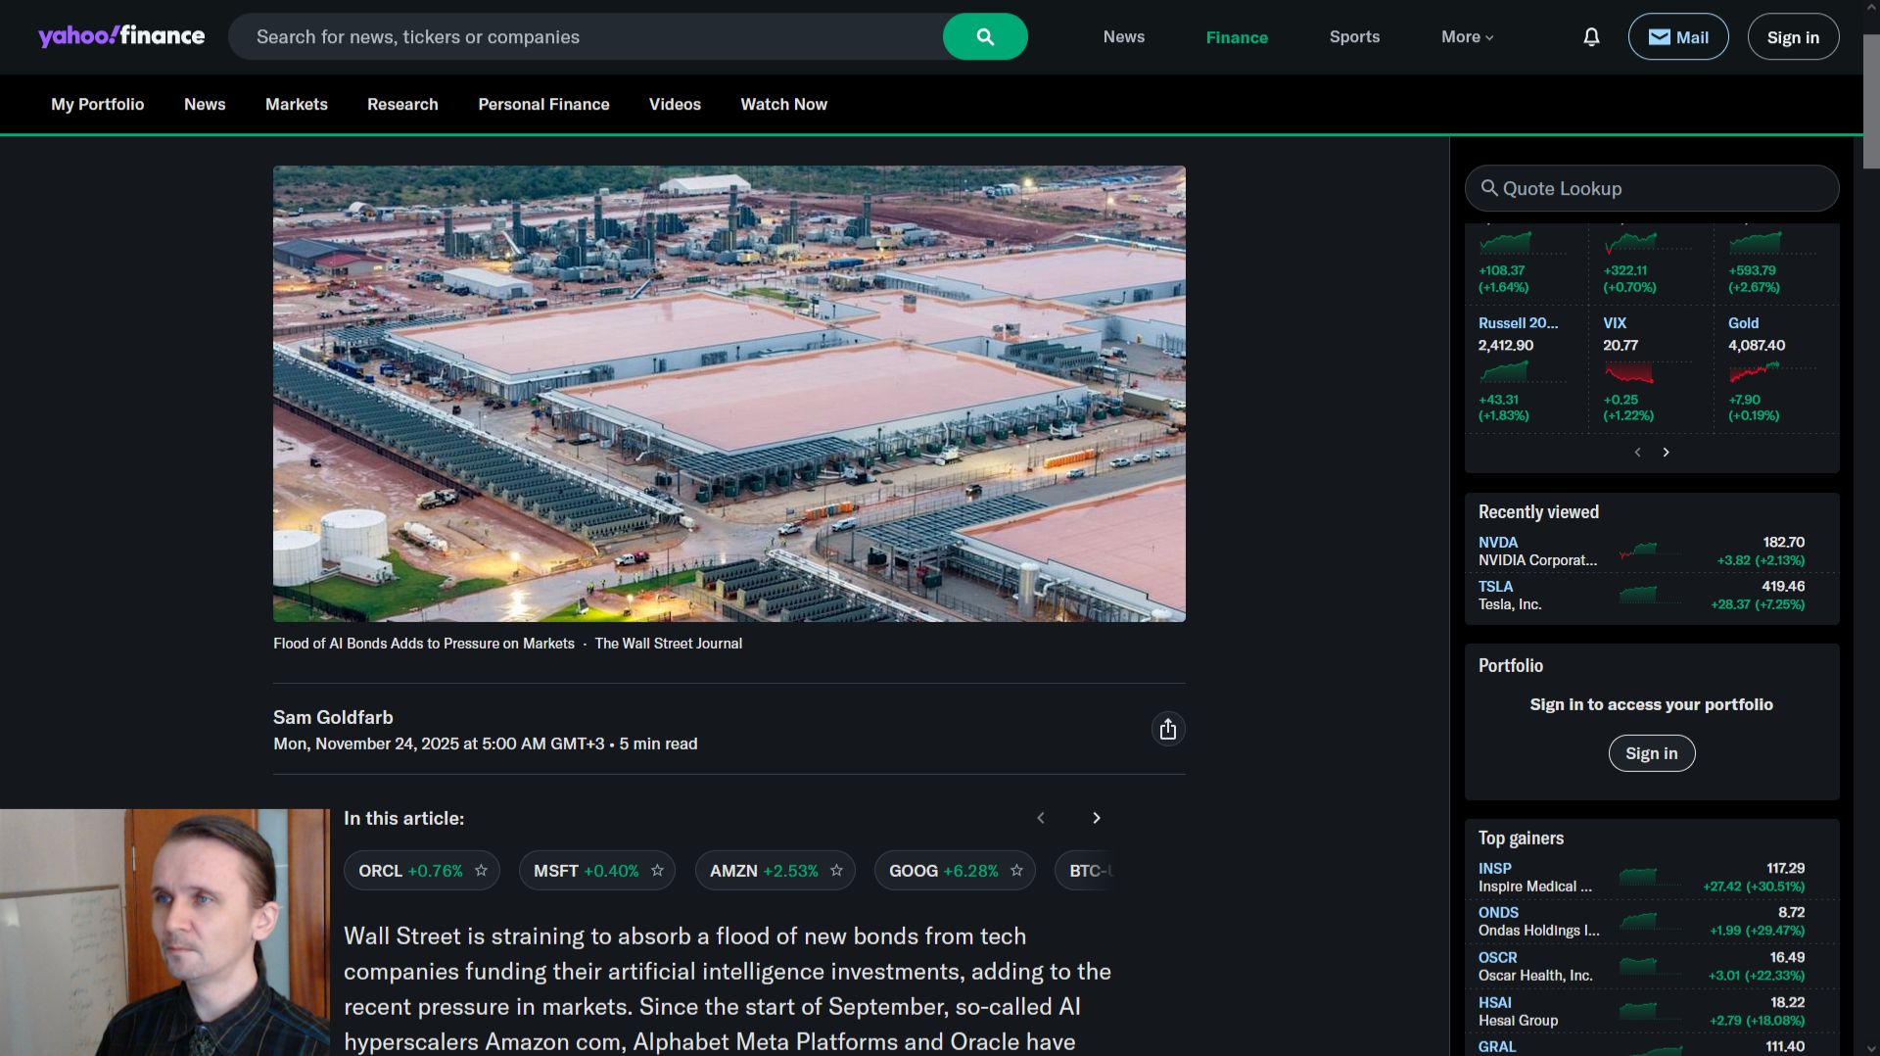The height and width of the screenshot is (1056, 1880).
Task: Open HSAI in Top gainers
Action: 1494,1002
